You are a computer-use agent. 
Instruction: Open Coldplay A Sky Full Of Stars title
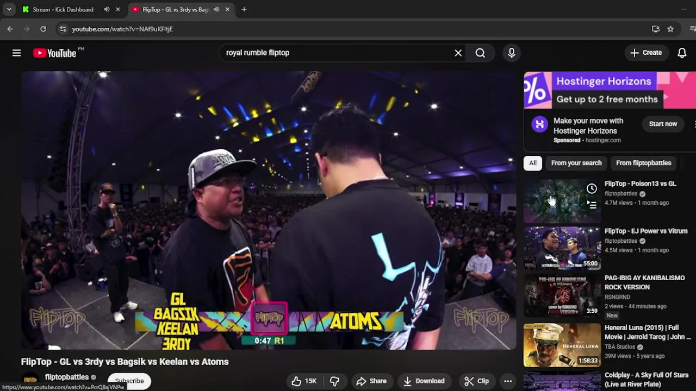tap(647, 380)
